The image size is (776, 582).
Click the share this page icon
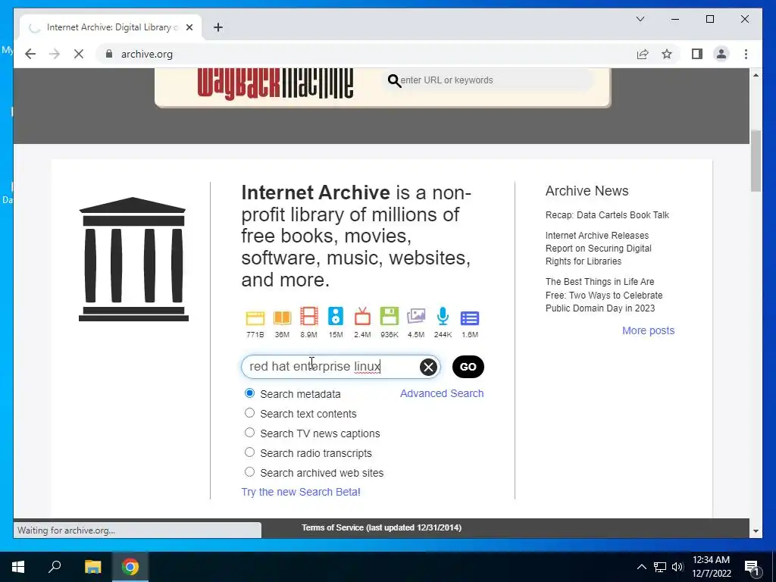coord(643,54)
